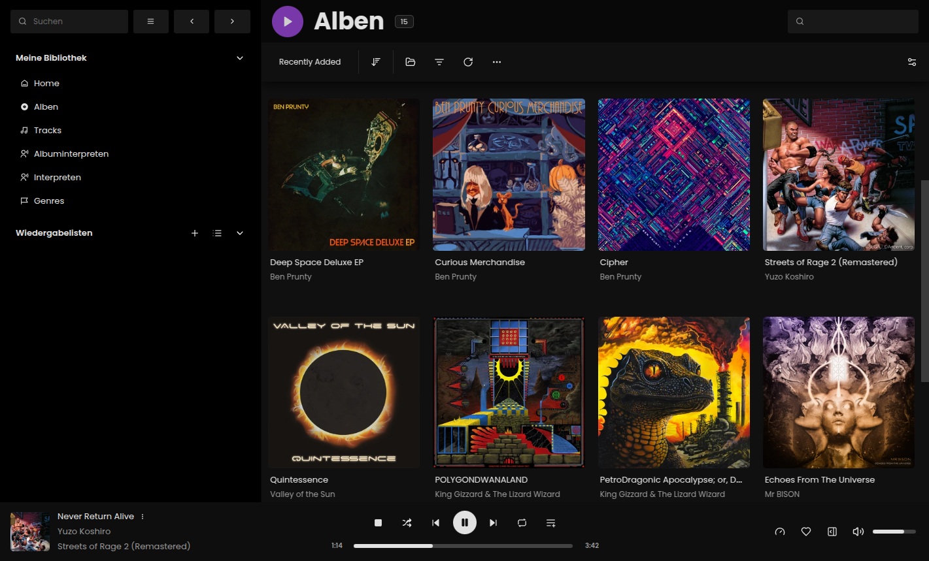Viewport: 929px width, 561px height.
Task: Skip to the next track
Action: click(x=494, y=522)
